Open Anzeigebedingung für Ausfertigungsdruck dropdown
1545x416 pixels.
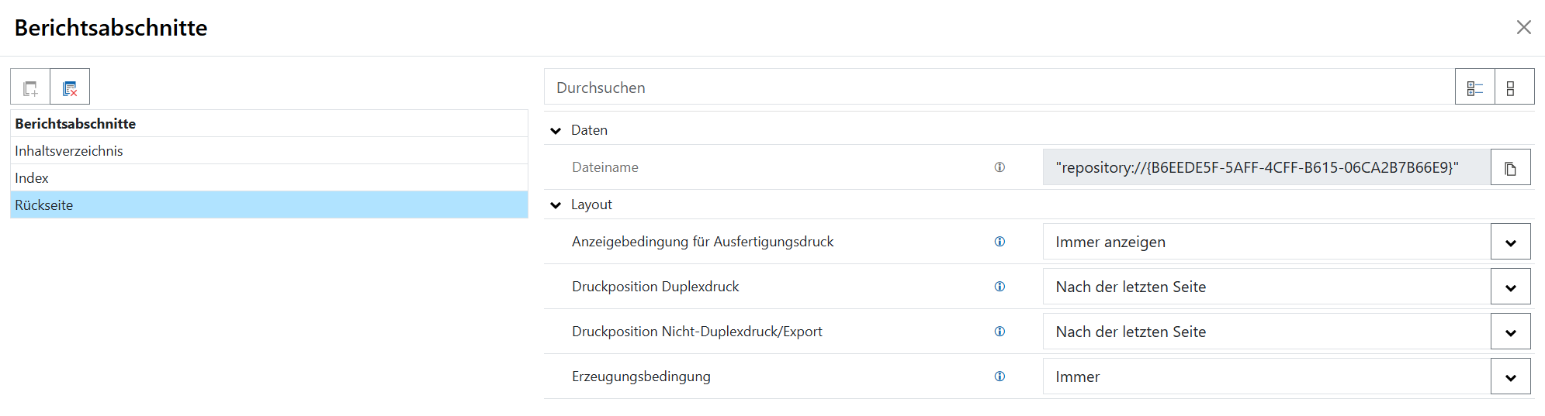coord(1510,242)
